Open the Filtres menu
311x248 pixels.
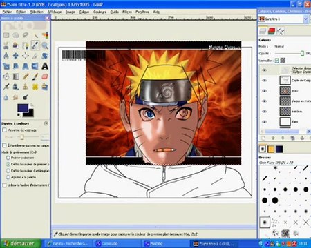click(127, 12)
